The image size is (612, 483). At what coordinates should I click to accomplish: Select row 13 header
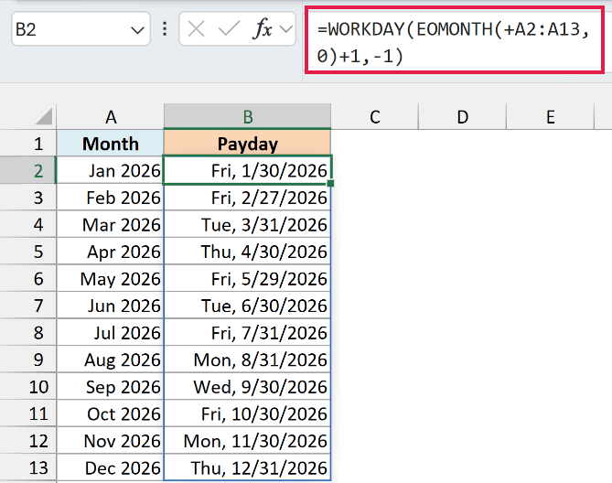click(28, 467)
